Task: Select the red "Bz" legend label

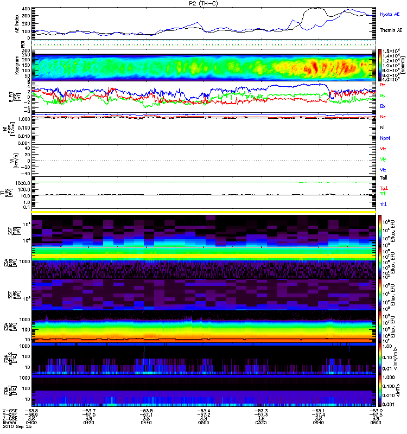Action: click(x=383, y=85)
